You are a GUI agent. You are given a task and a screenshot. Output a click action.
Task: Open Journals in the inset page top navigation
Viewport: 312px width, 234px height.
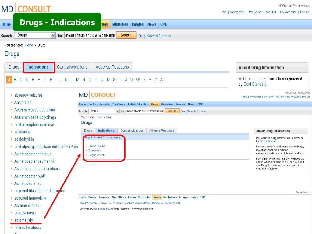coord(104,104)
